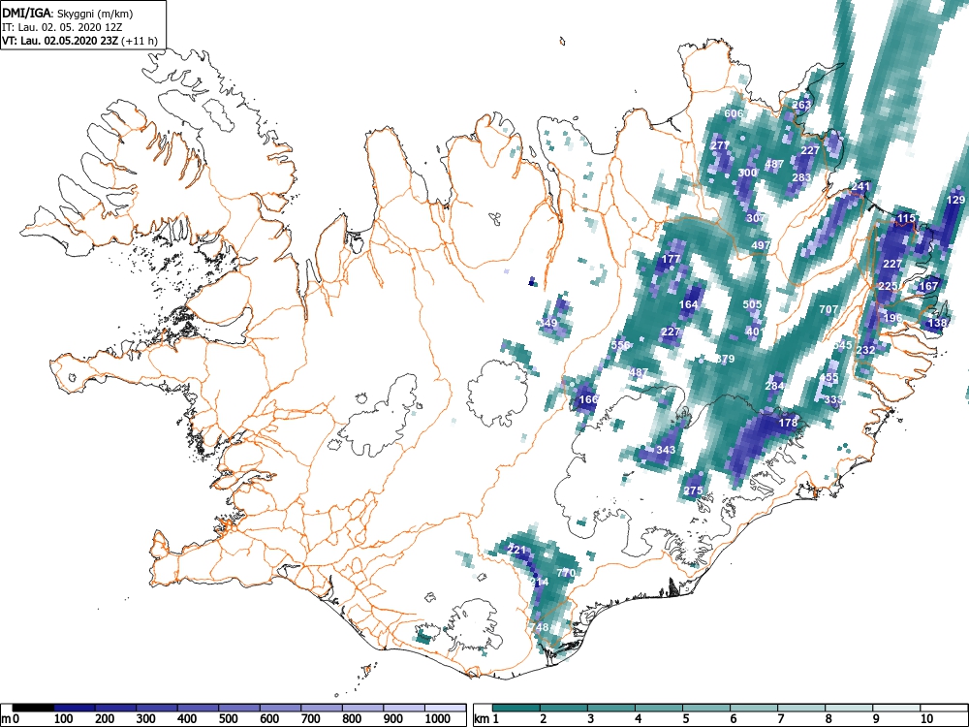Select visibility value 177
The width and height of the screenshot is (969, 727).
pyautogui.click(x=671, y=259)
